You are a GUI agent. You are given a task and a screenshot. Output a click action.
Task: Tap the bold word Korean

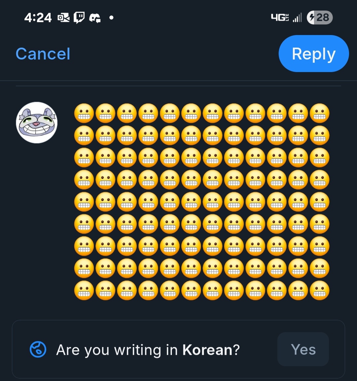pyautogui.click(x=208, y=350)
